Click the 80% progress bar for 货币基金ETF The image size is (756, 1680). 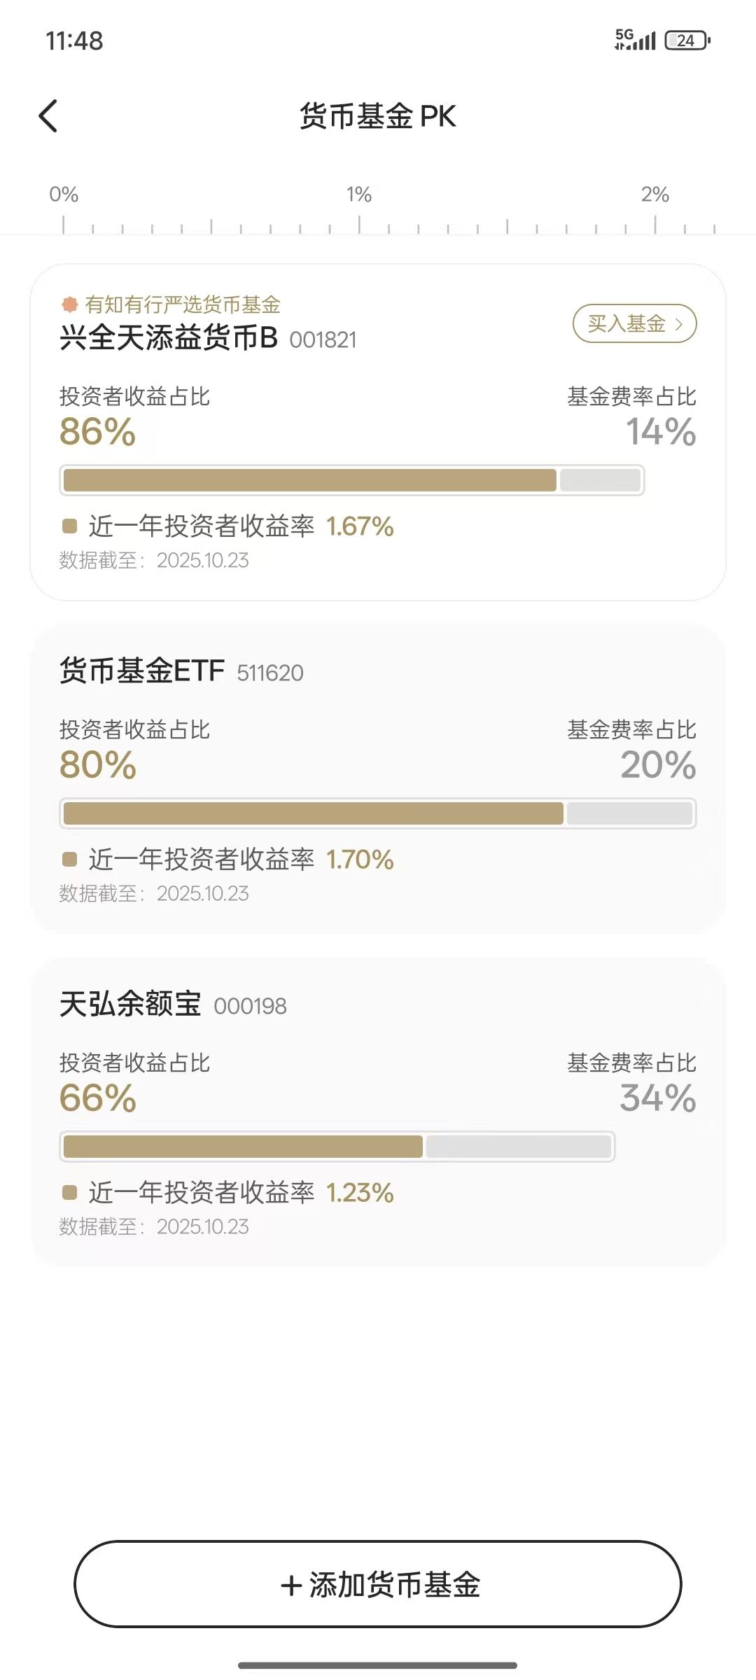(313, 813)
